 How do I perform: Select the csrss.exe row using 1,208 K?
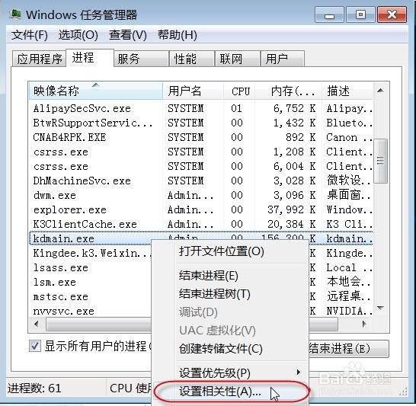tap(201, 152)
